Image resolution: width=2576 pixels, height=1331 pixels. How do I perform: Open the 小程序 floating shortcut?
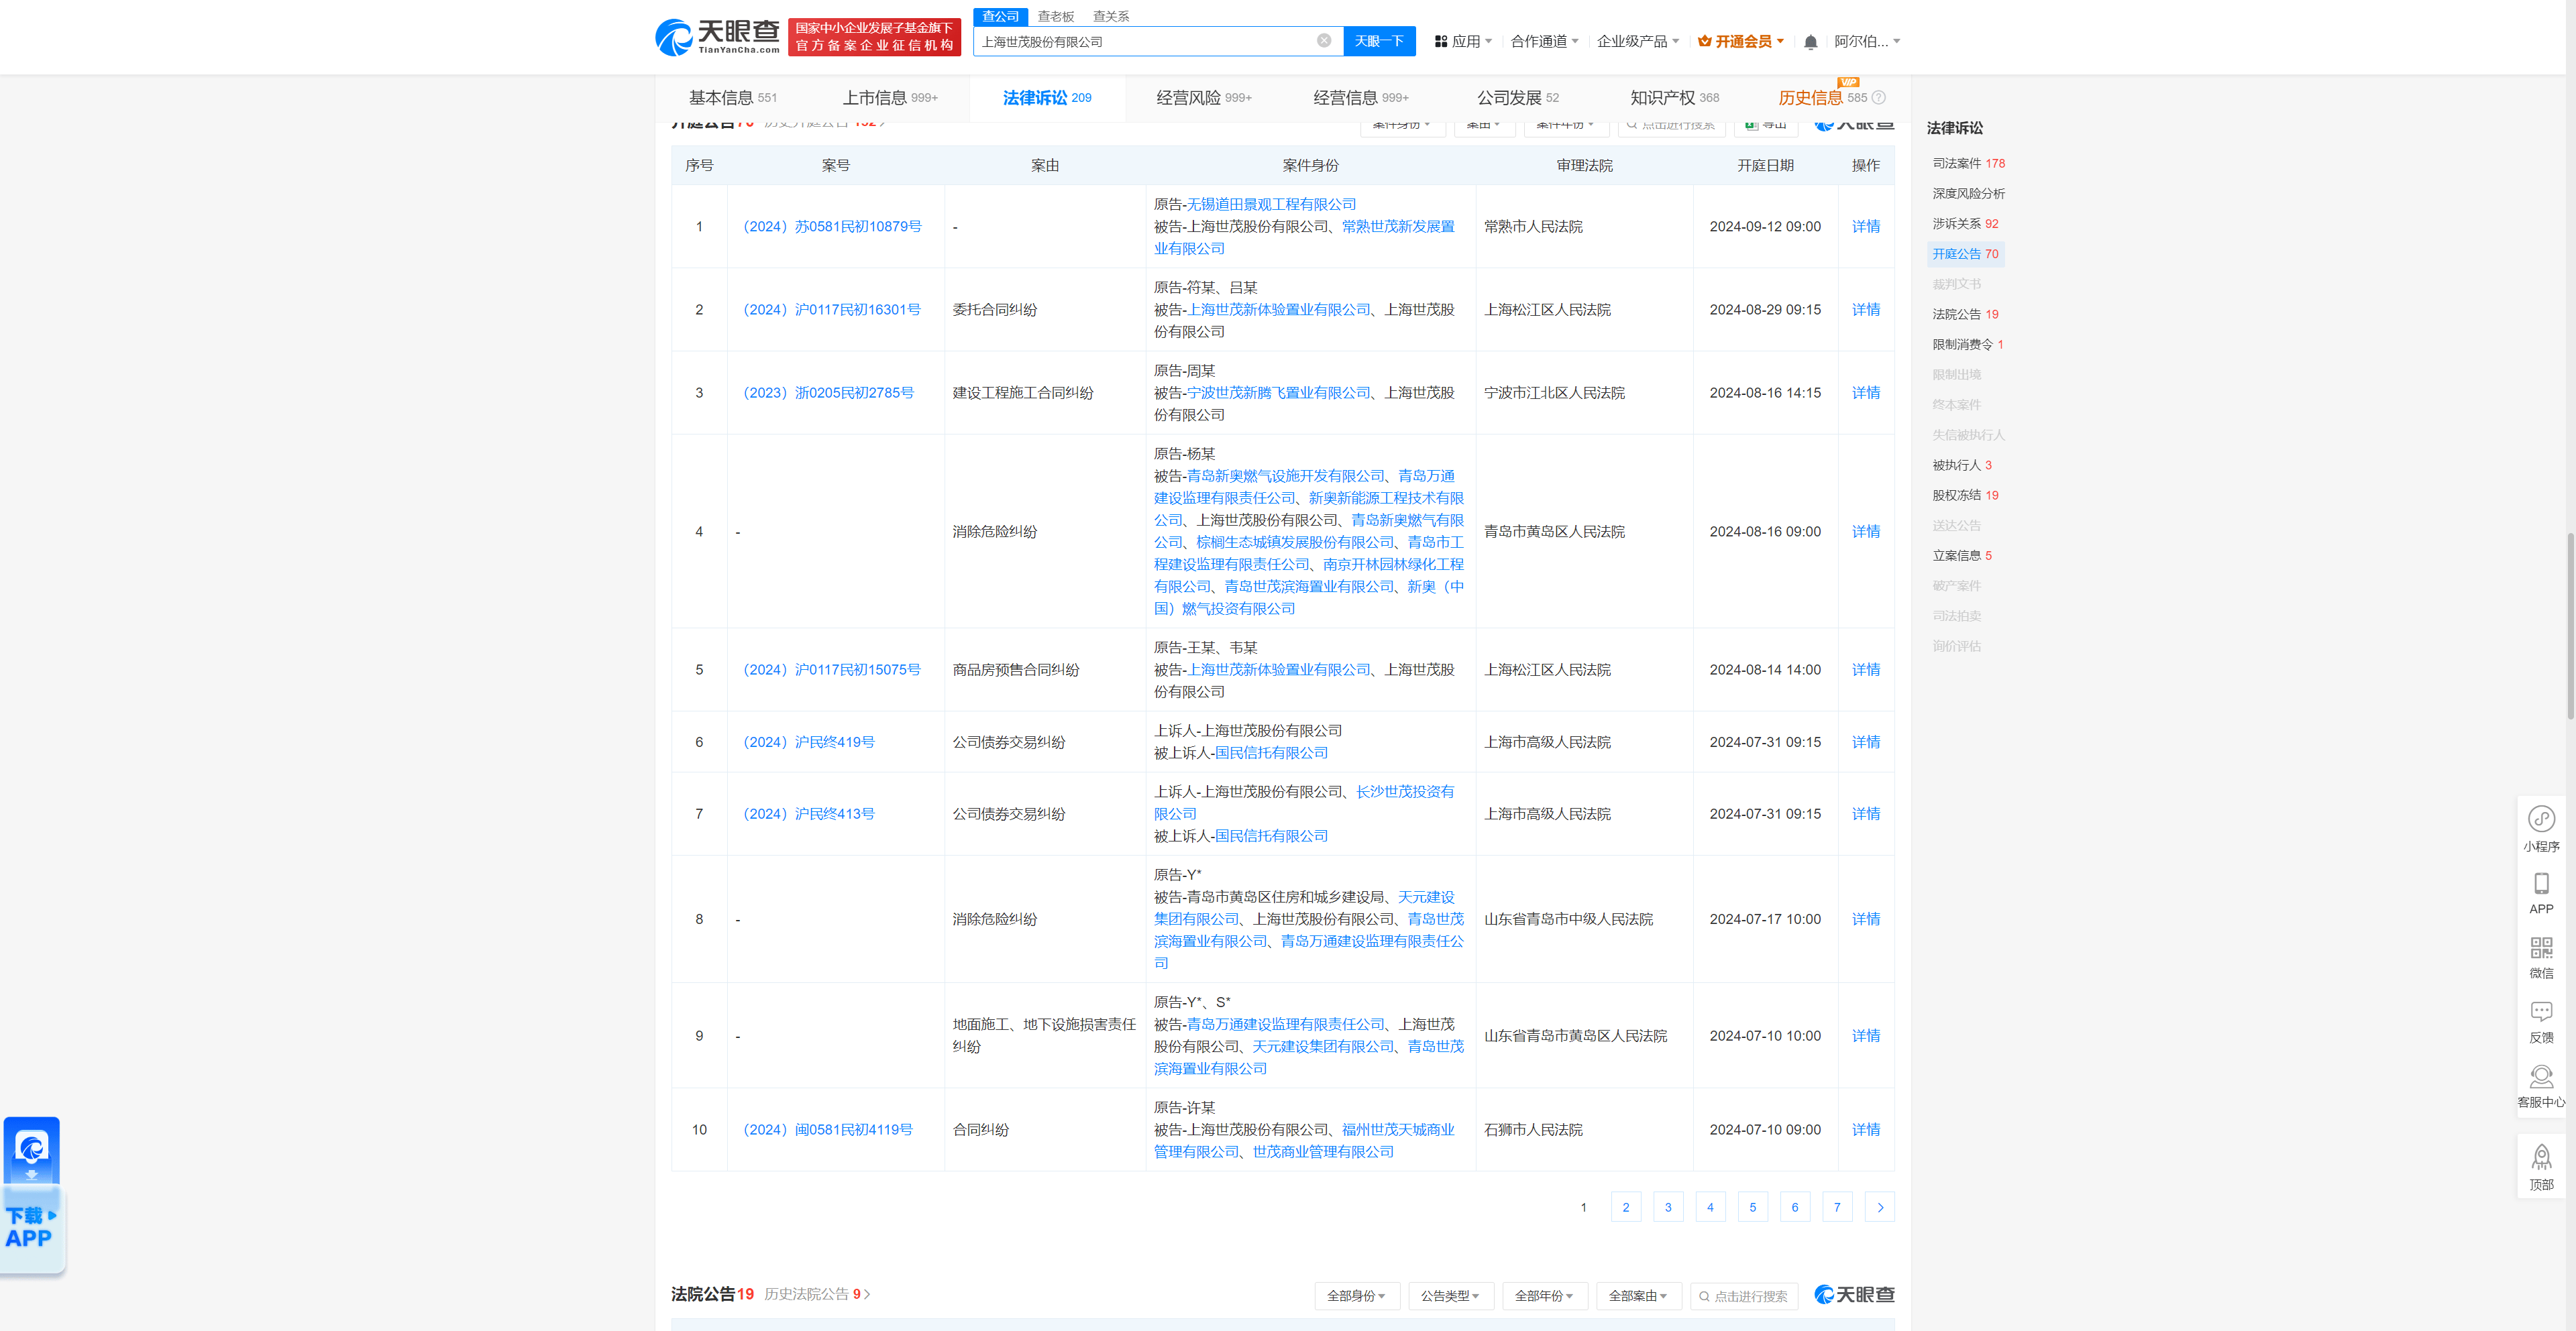pyautogui.click(x=2541, y=829)
